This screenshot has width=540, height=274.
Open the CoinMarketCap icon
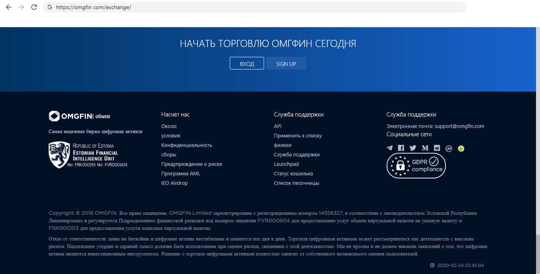(449, 148)
